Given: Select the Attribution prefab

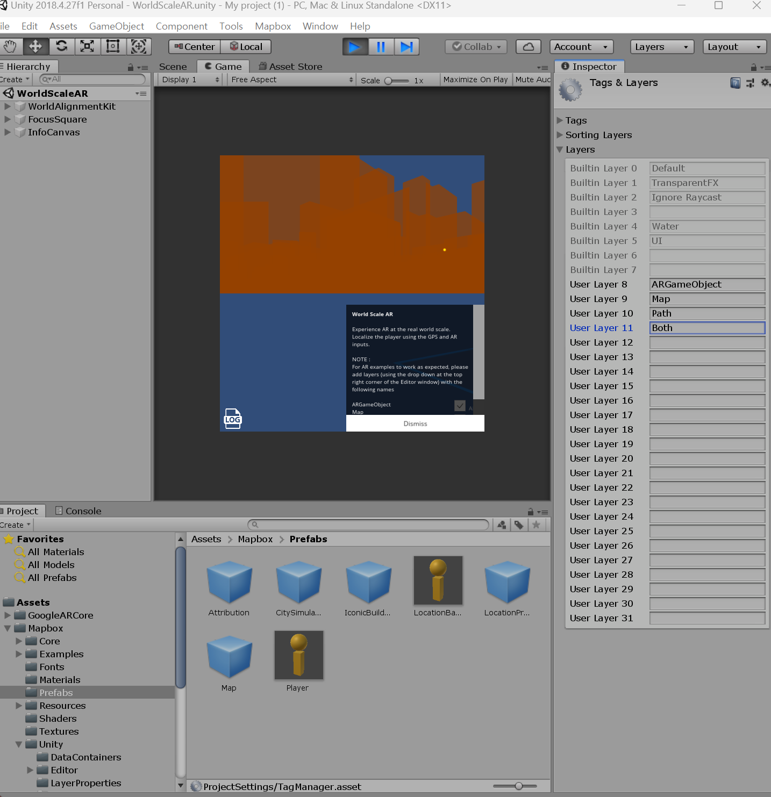Looking at the screenshot, I should 229,588.
